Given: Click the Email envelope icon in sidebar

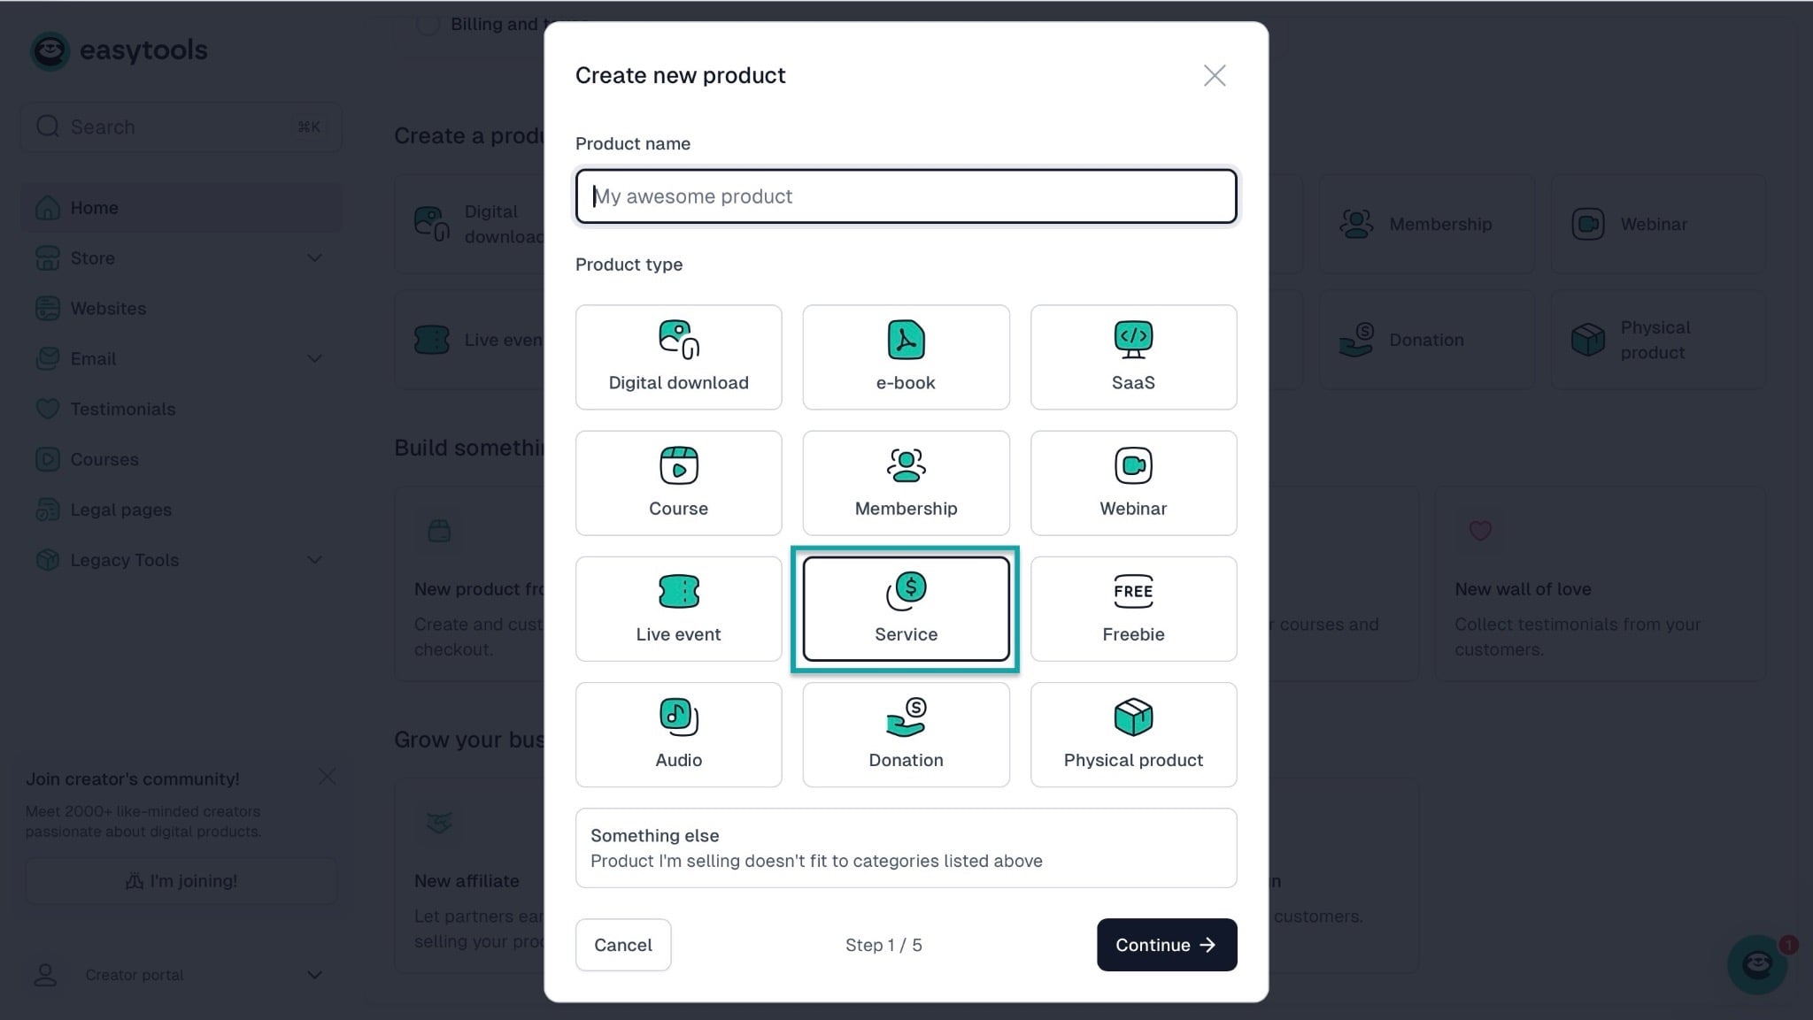Looking at the screenshot, I should click(48, 358).
